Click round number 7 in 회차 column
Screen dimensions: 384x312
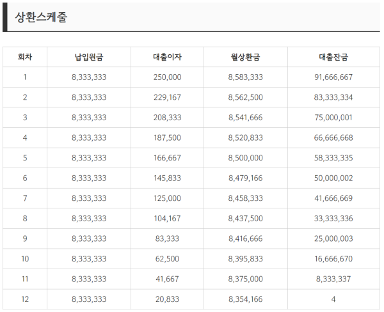pyautogui.click(x=25, y=198)
